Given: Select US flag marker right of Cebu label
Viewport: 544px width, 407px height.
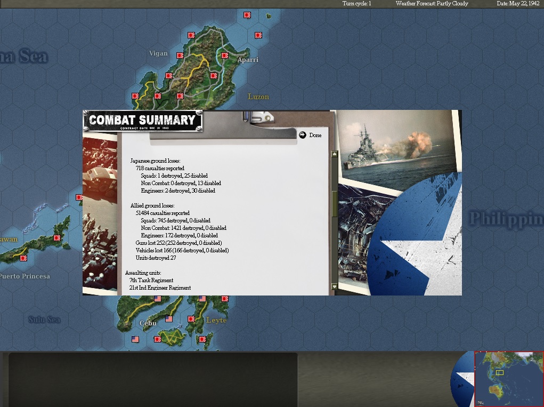Looking at the screenshot, I should [x=169, y=319].
